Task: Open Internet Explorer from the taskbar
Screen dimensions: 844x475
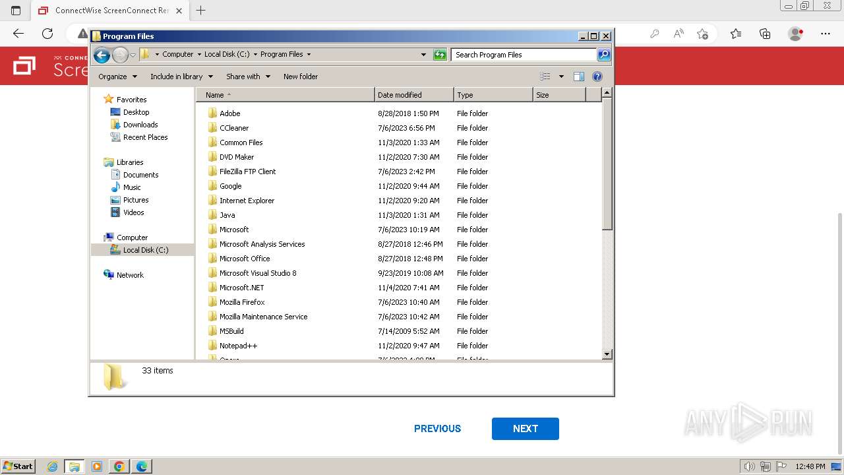Action: (53, 466)
